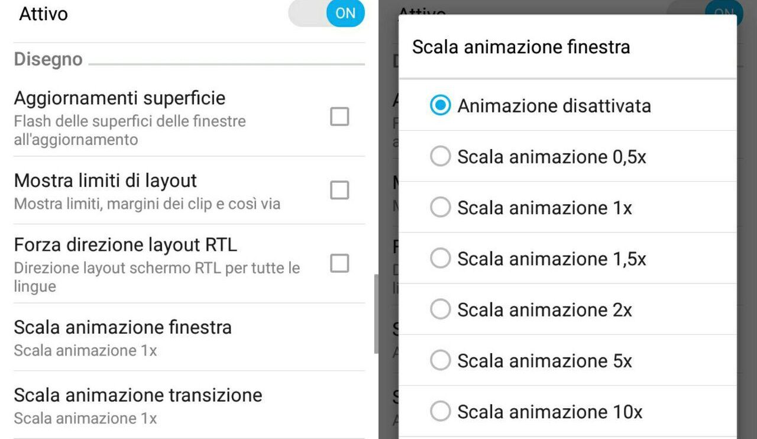
Task: Tap the Forza direzione layout RTL label
Action: (125, 244)
